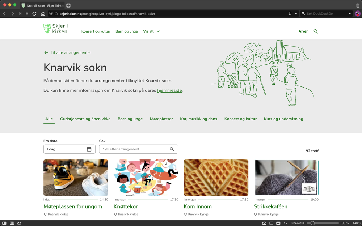The image size is (362, 226).
Task: Expand the search engine dropdown arrow
Action: tap(350, 14)
